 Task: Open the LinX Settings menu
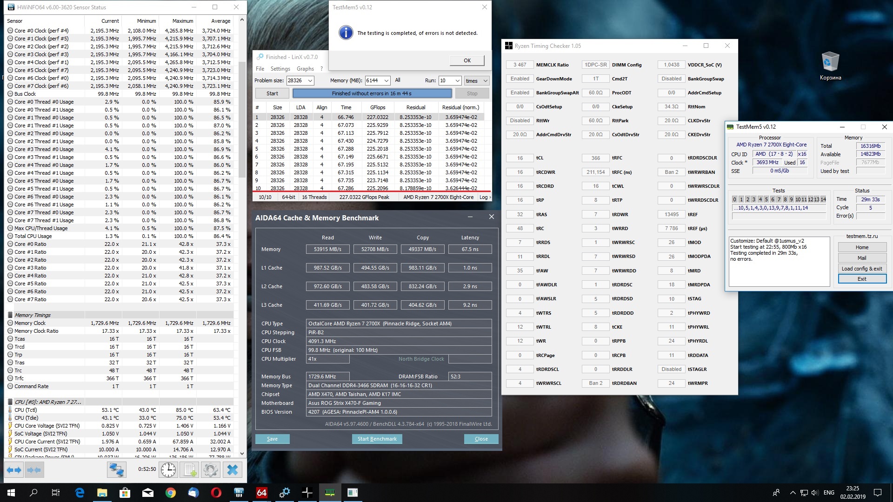(x=280, y=69)
